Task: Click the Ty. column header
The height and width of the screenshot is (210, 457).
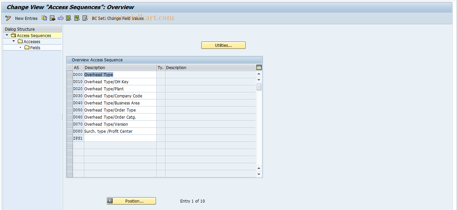Action: tap(161, 67)
